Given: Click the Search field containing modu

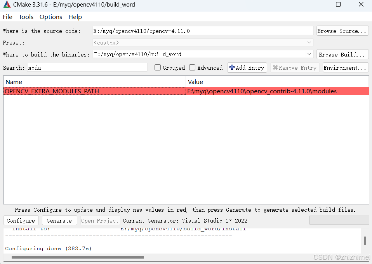Looking at the screenshot, I should (87, 68).
